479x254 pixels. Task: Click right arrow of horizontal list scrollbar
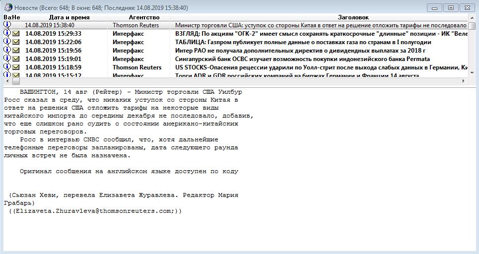(x=464, y=81)
